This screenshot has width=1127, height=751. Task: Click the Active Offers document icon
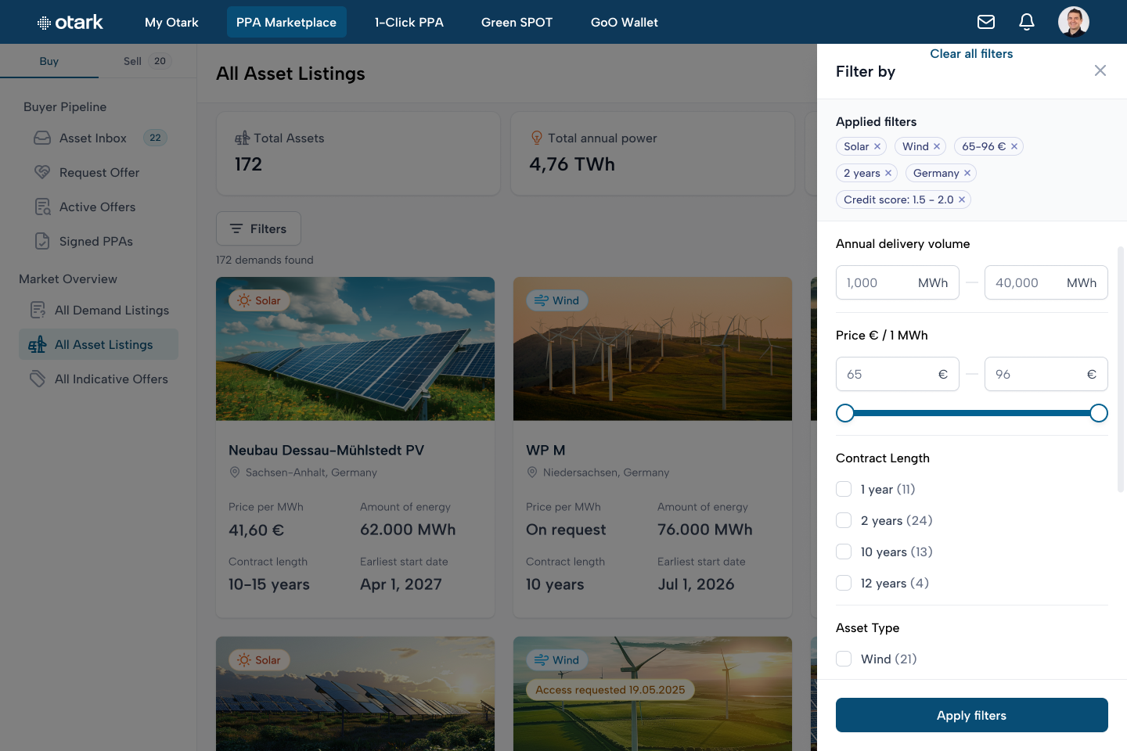tap(42, 207)
